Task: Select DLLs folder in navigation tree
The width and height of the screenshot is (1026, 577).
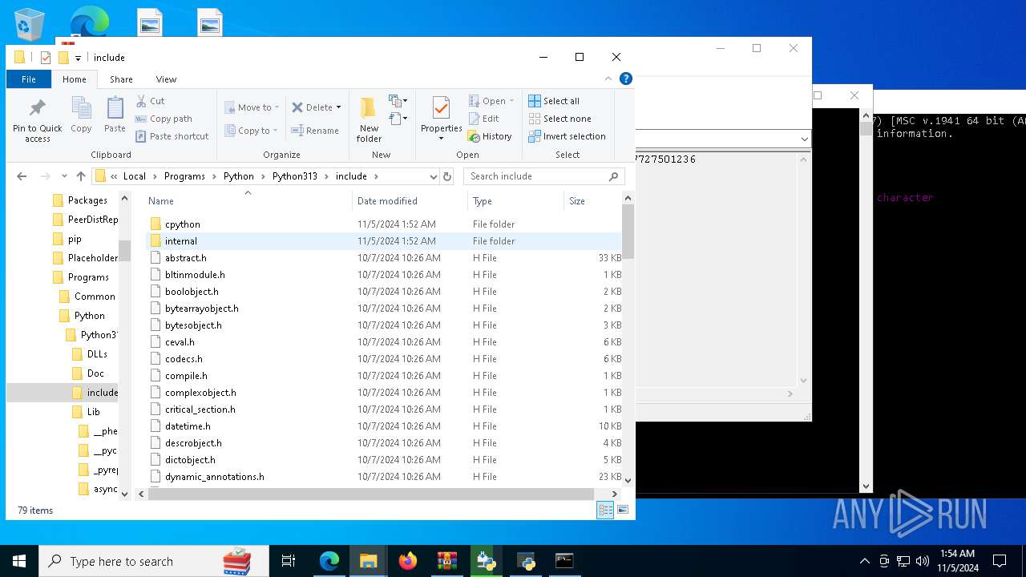Action: click(96, 354)
